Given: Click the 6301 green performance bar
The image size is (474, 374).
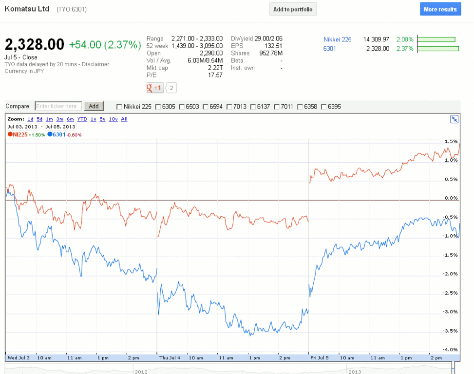Looking at the screenshot, I should [438, 48].
